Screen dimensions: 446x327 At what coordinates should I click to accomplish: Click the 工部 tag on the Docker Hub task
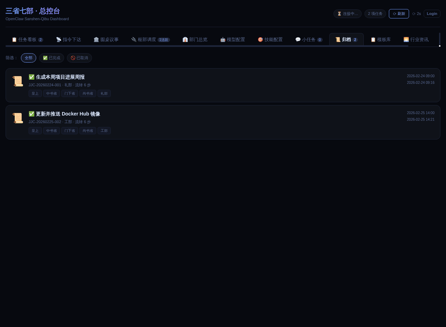(104, 130)
